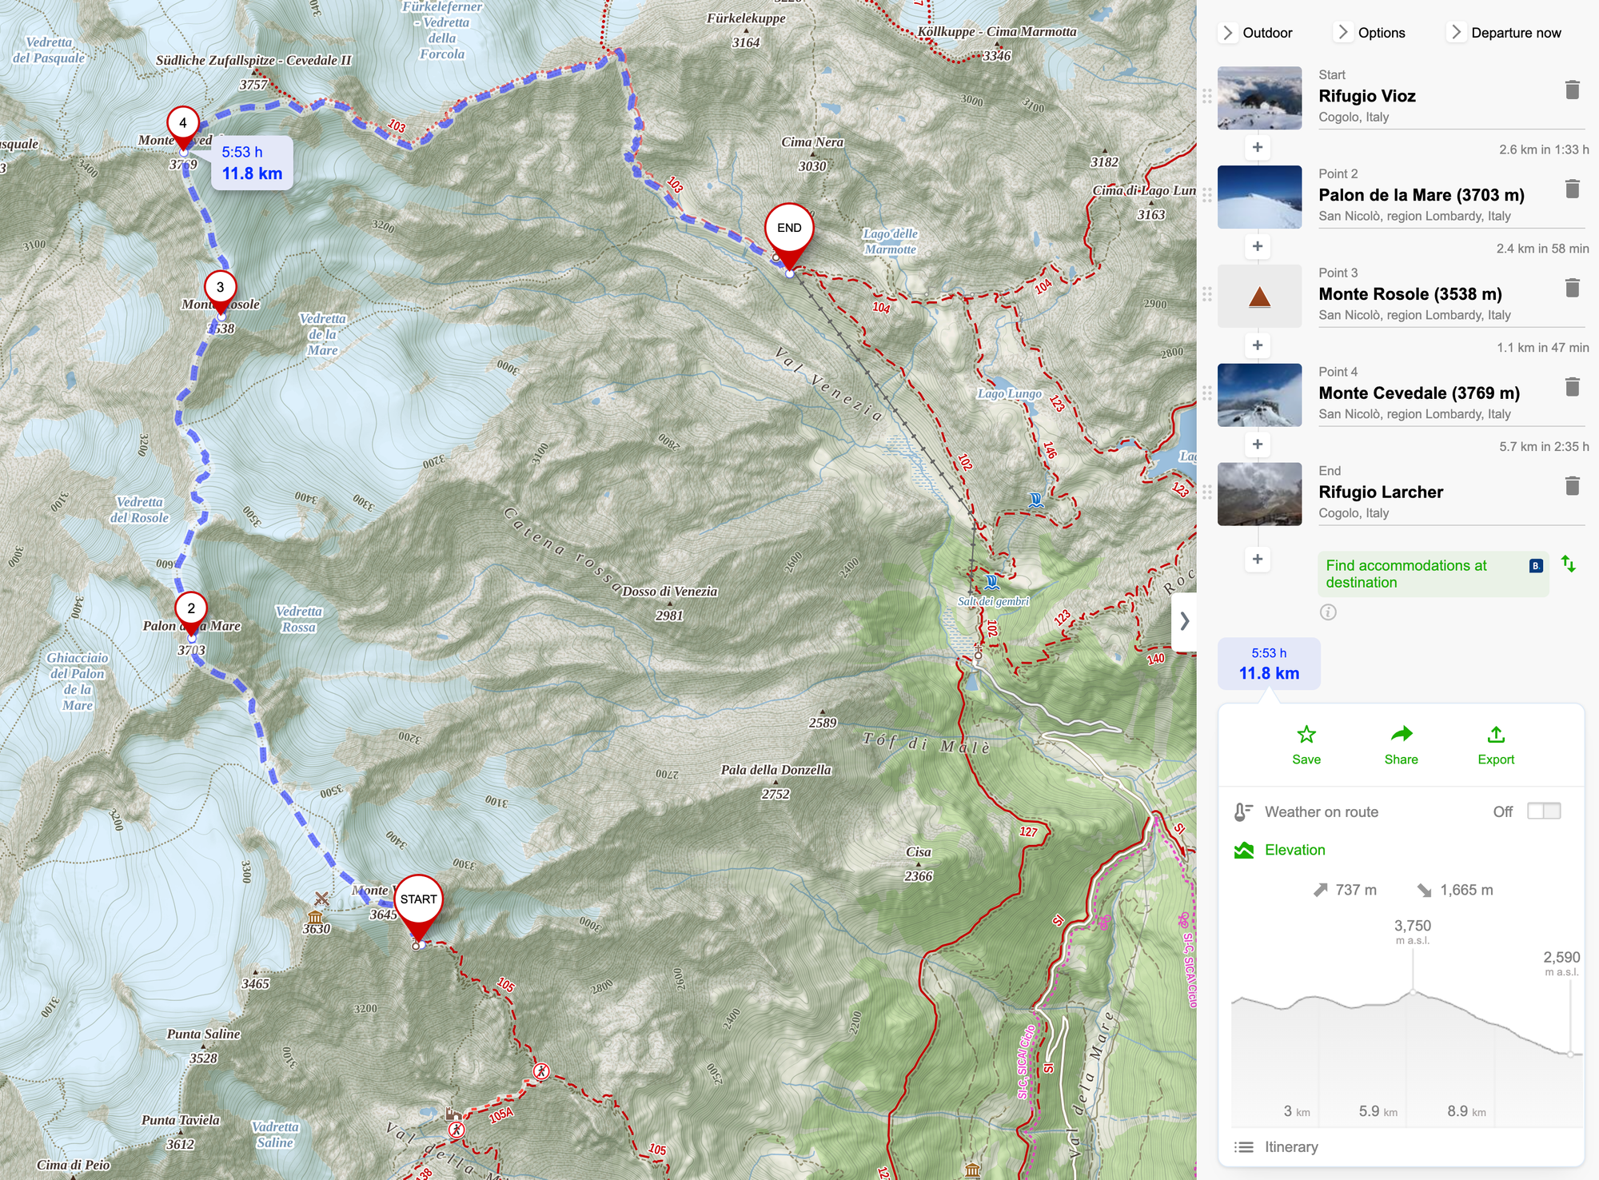Click the info circle icon below accommodations
The image size is (1599, 1180).
click(x=1328, y=612)
